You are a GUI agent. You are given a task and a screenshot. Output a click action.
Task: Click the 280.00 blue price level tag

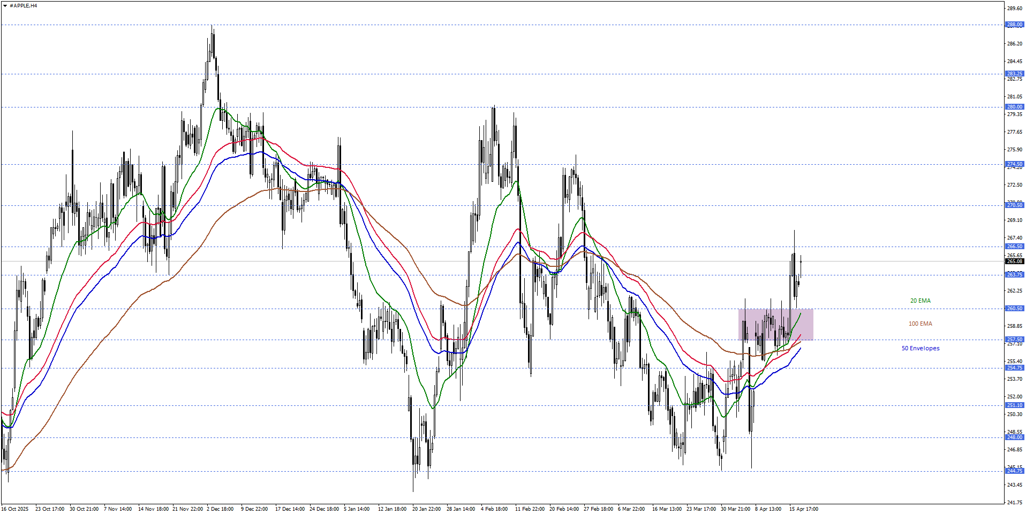coord(1014,107)
